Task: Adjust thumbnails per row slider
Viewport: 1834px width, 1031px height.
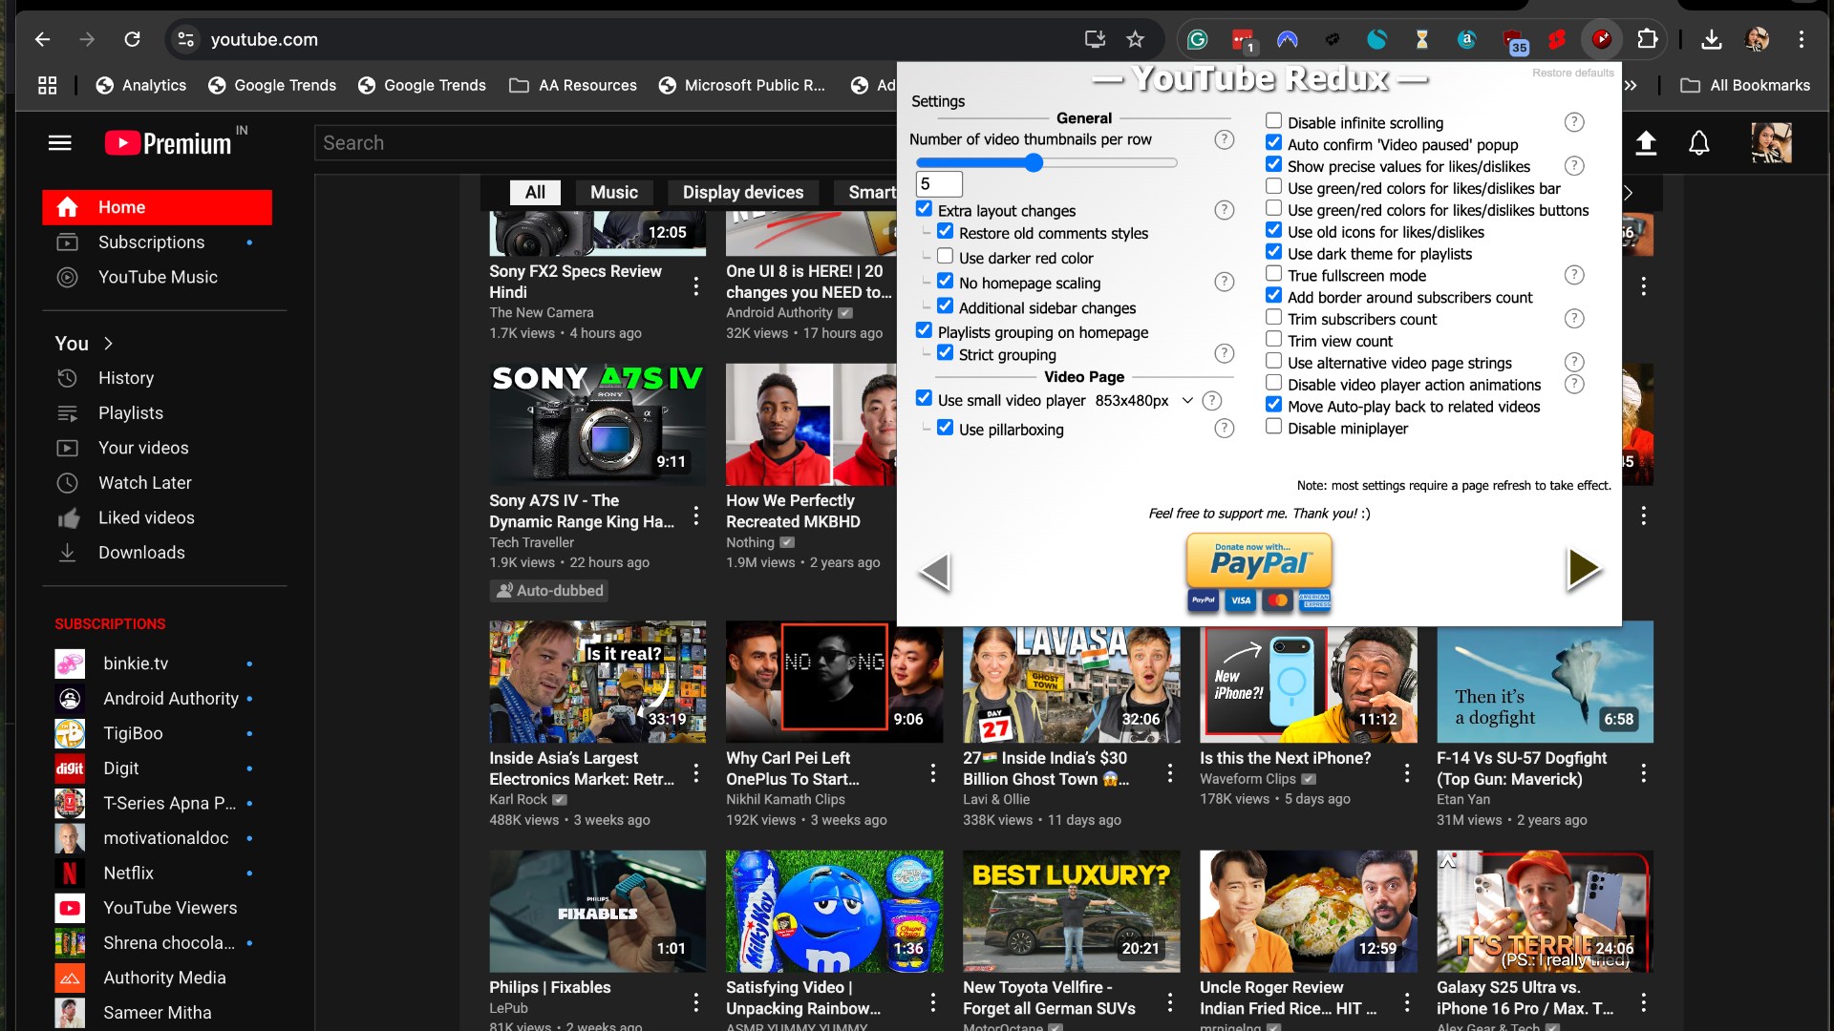Action: 1034,163
